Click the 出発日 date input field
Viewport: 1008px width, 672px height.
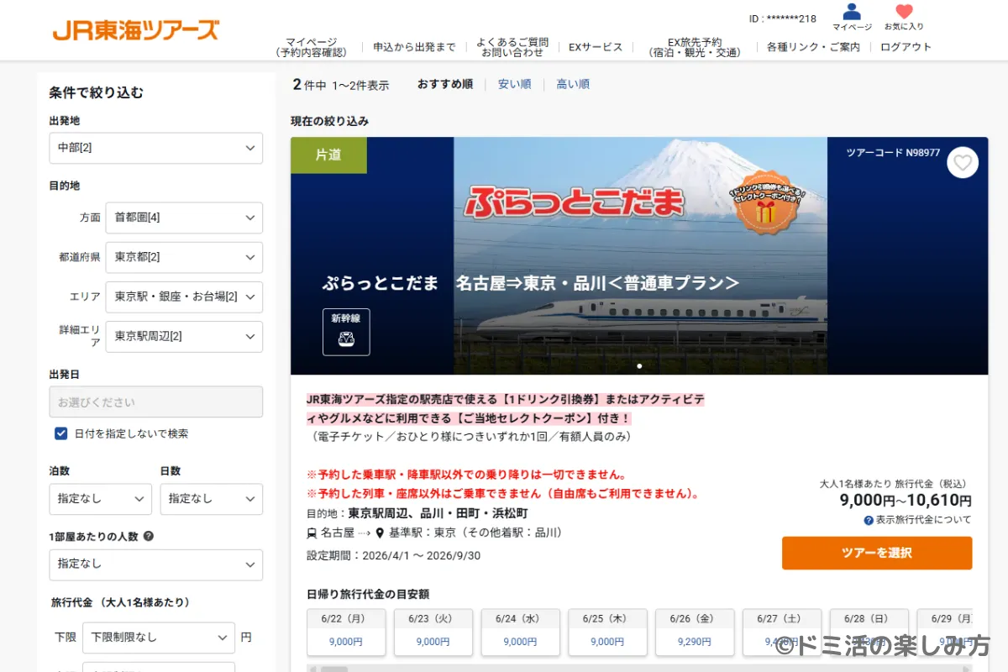point(156,402)
